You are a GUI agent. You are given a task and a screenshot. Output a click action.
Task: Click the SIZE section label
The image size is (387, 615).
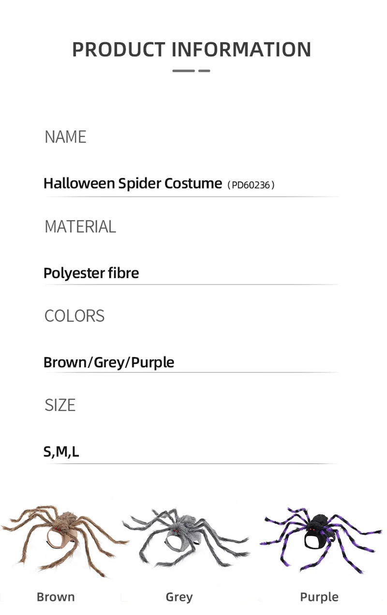tap(60, 405)
